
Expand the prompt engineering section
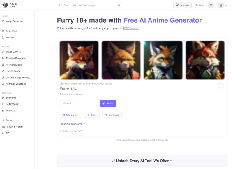(x=71, y=124)
